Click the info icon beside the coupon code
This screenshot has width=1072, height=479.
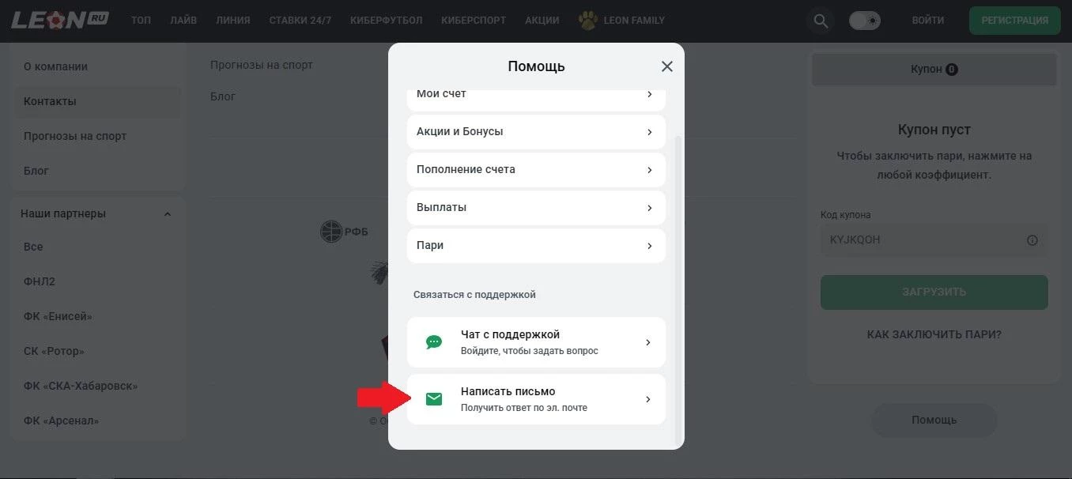[x=1032, y=239]
